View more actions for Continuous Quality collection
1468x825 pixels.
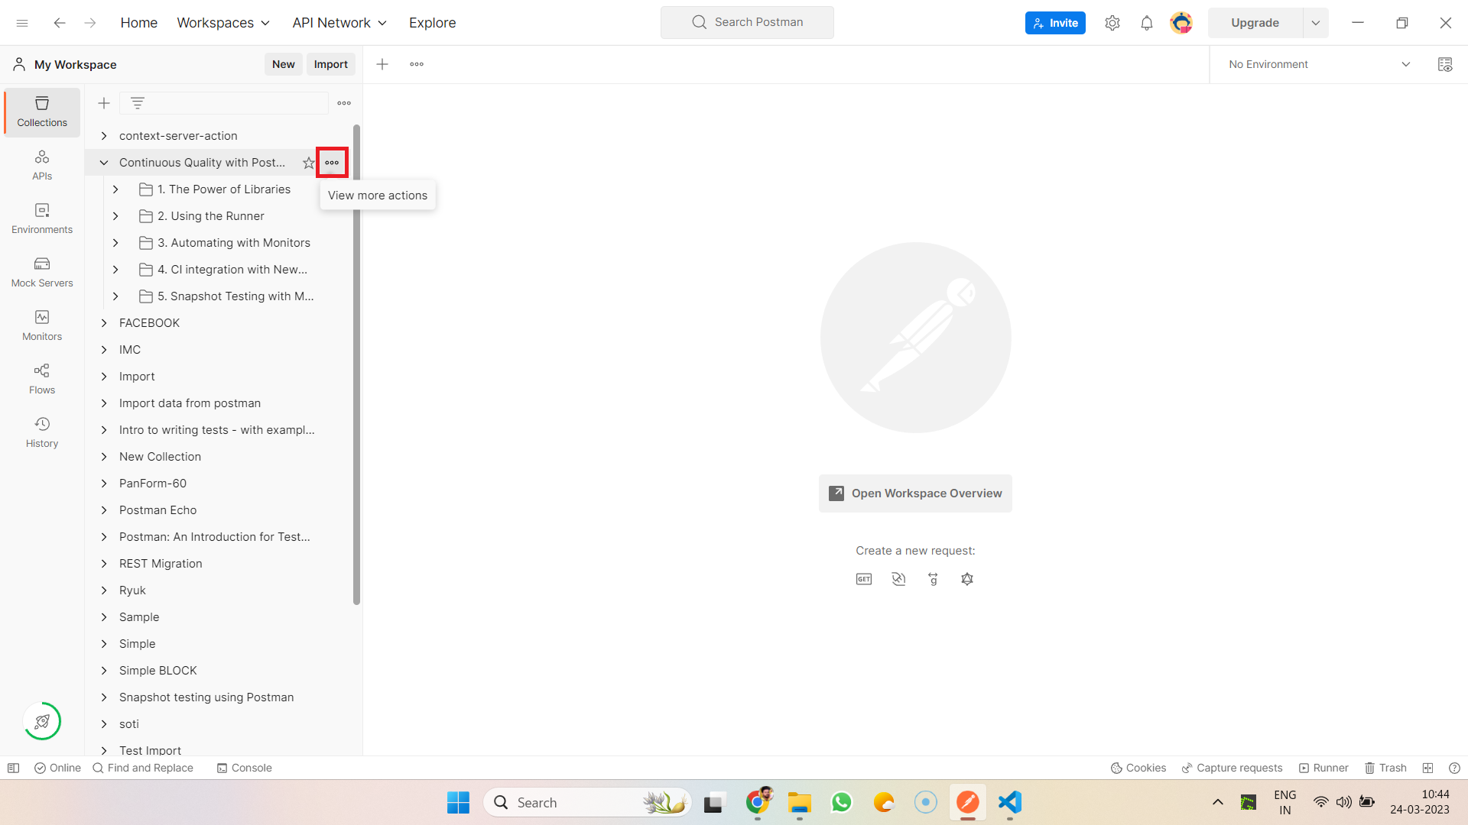pyautogui.click(x=332, y=163)
